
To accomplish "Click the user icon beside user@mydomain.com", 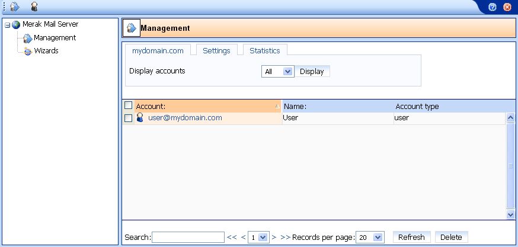I will click(140, 117).
